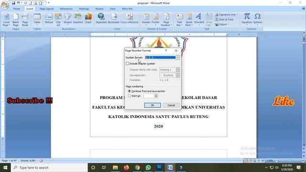Open File Explorer from taskbar
306x172 pixels.
click(x=115, y=168)
